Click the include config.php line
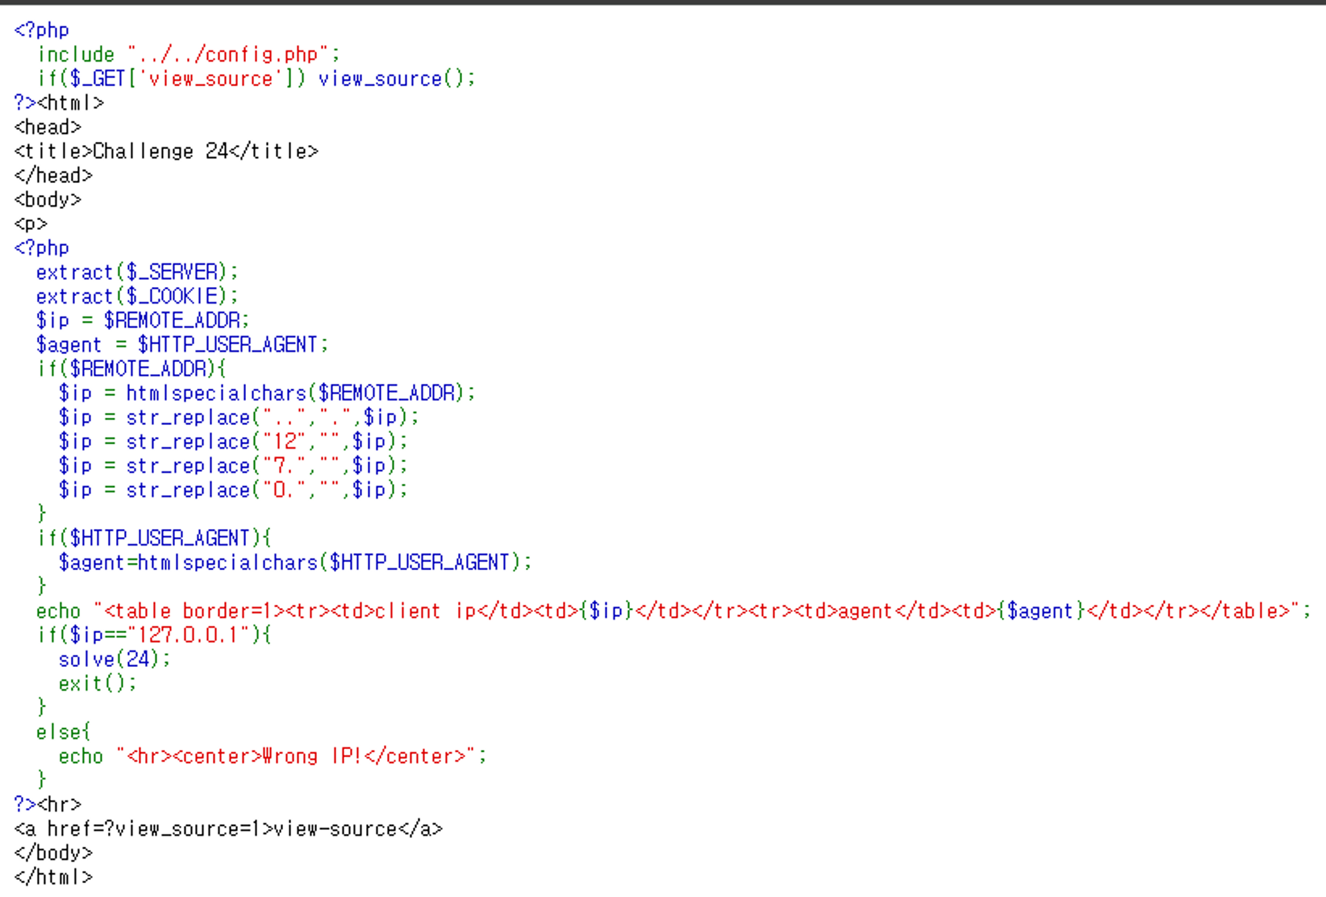Viewport: 1326px width, 897px height. pos(188,54)
